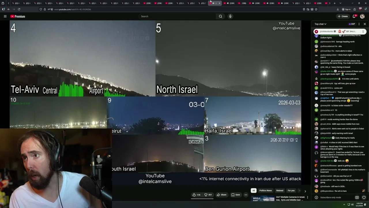The height and width of the screenshot is (208, 369).
Task: Expand the browser tab list dropdown
Action: point(340,3)
